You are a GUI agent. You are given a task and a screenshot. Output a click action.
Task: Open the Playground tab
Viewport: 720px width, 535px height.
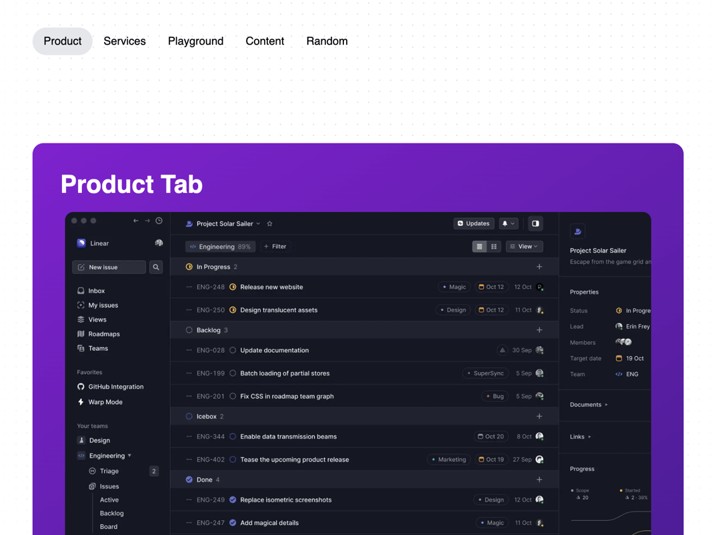pyautogui.click(x=195, y=41)
